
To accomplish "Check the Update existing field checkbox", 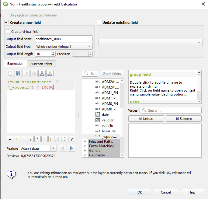I will [99, 22].
